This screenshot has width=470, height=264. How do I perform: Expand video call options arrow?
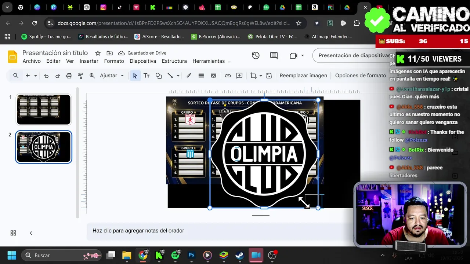[303, 56]
